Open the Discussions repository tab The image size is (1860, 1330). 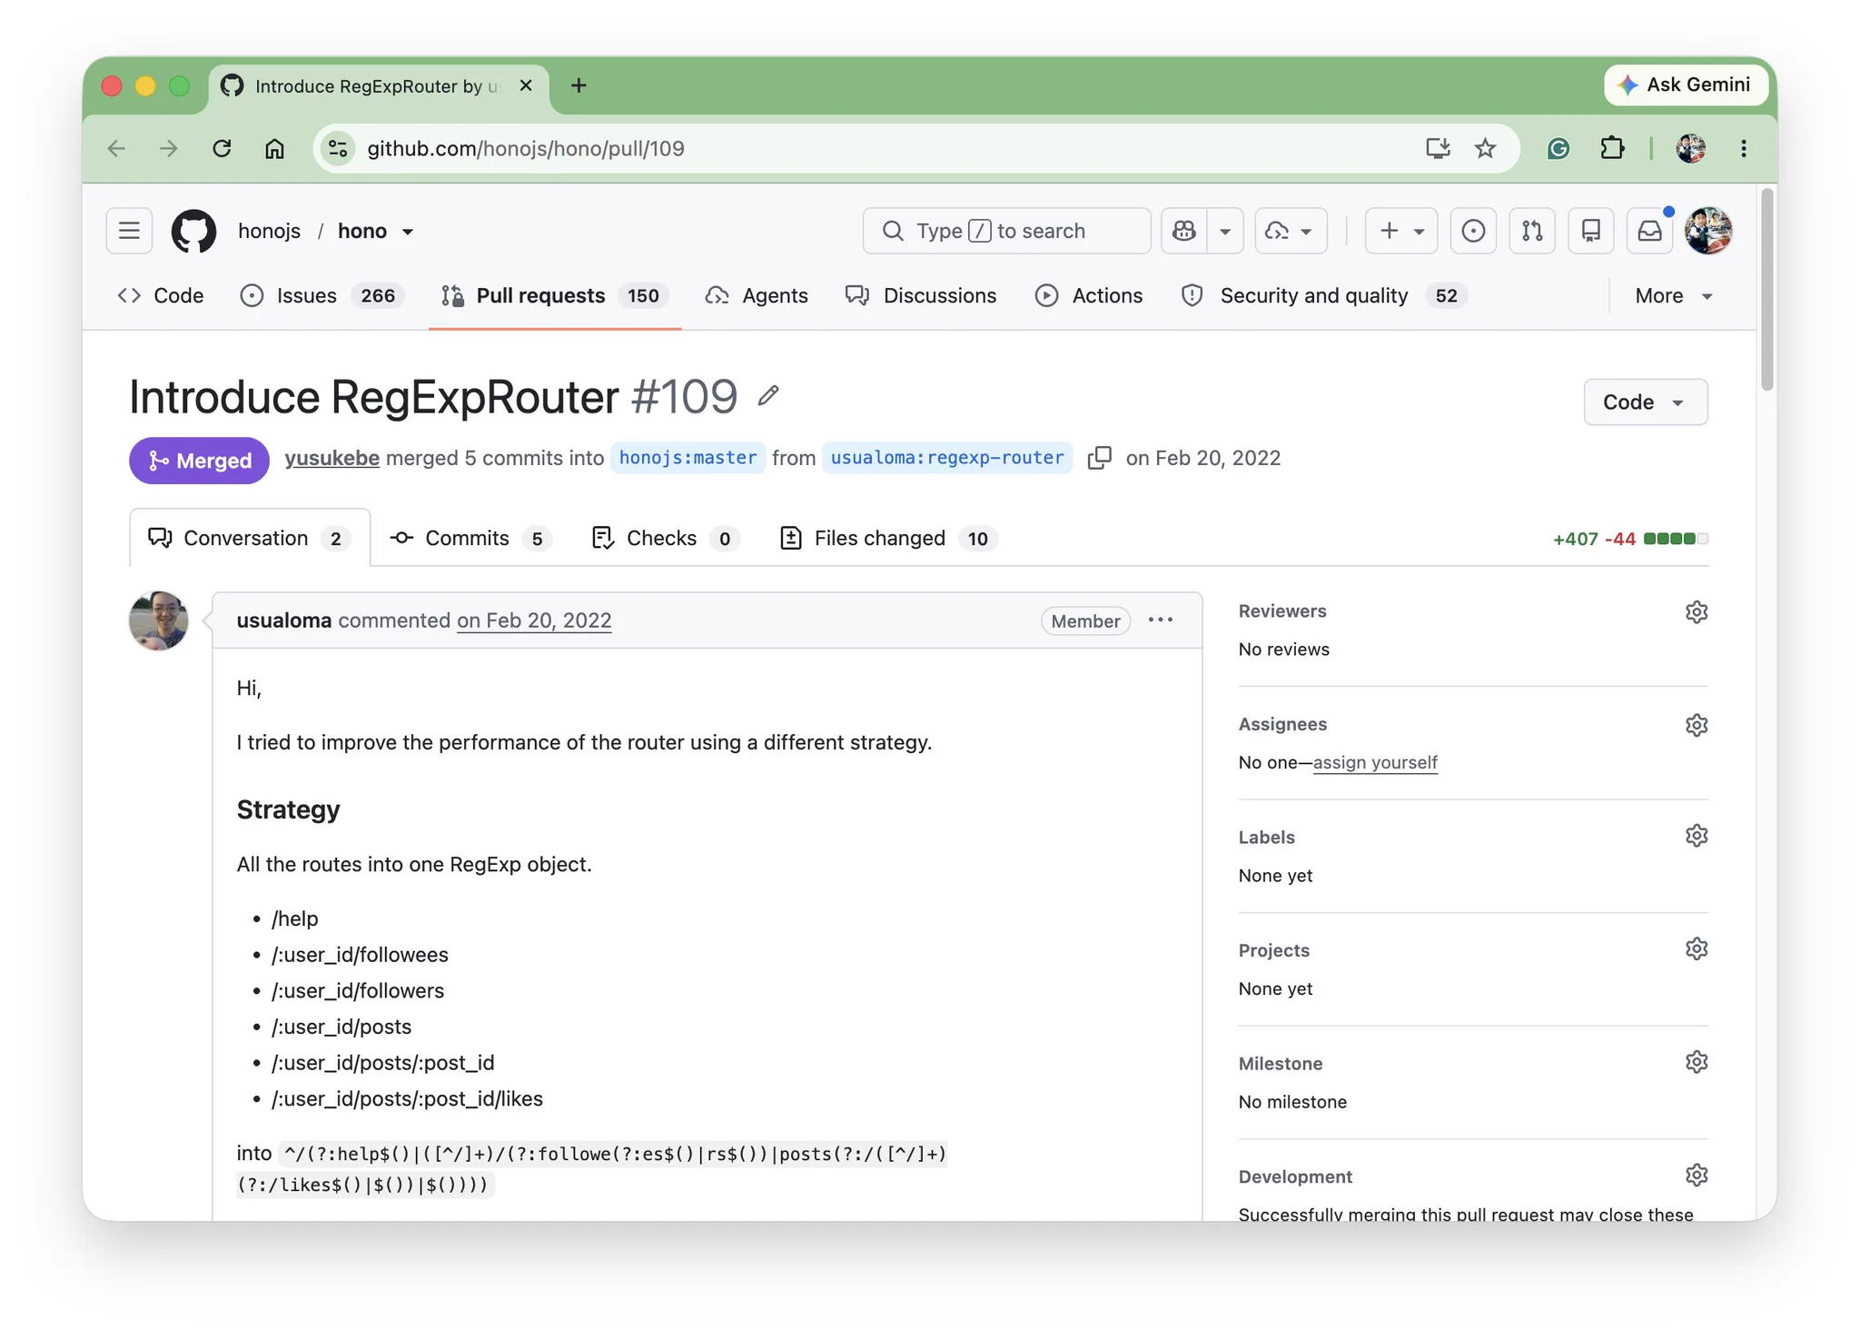click(921, 295)
